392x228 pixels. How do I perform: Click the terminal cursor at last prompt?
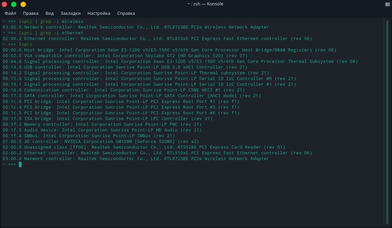(20, 164)
